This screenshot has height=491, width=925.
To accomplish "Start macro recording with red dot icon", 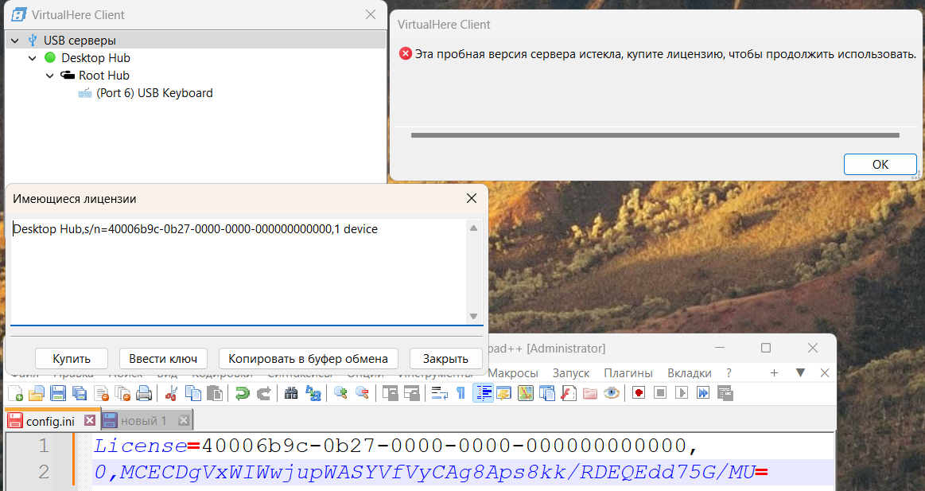I will [639, 392].
